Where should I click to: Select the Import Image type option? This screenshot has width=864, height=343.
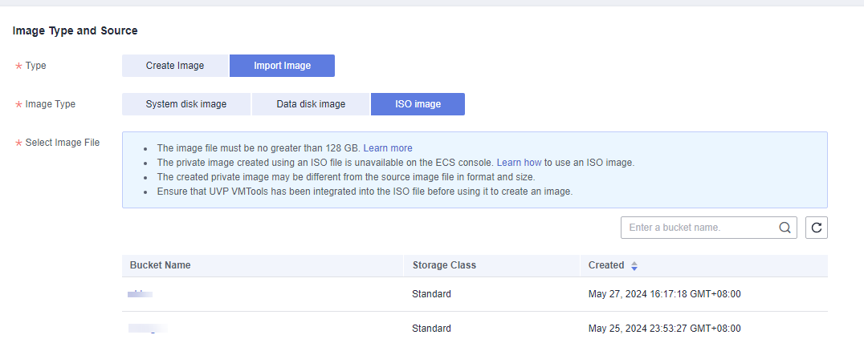pyautogui.click(x=282, y=66)
